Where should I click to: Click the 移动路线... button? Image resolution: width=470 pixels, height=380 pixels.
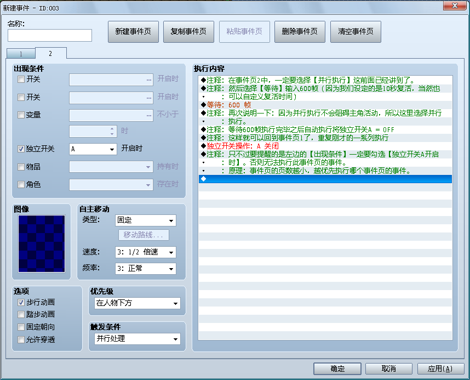144,235
